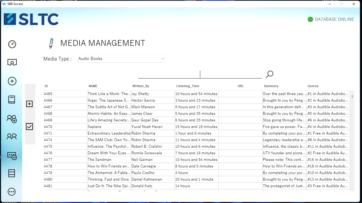Click the screen with checkmark icon in sidebar
The height and width of the screenshot is (203, 362).
click(12, 156)
